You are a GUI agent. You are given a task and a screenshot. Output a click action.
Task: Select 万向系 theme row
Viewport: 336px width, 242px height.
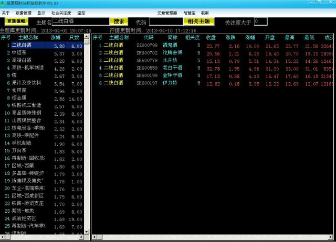pyautogui.click(x=42, y=151)
